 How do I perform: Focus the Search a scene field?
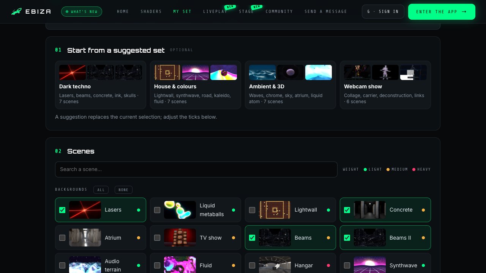point(196,169)
